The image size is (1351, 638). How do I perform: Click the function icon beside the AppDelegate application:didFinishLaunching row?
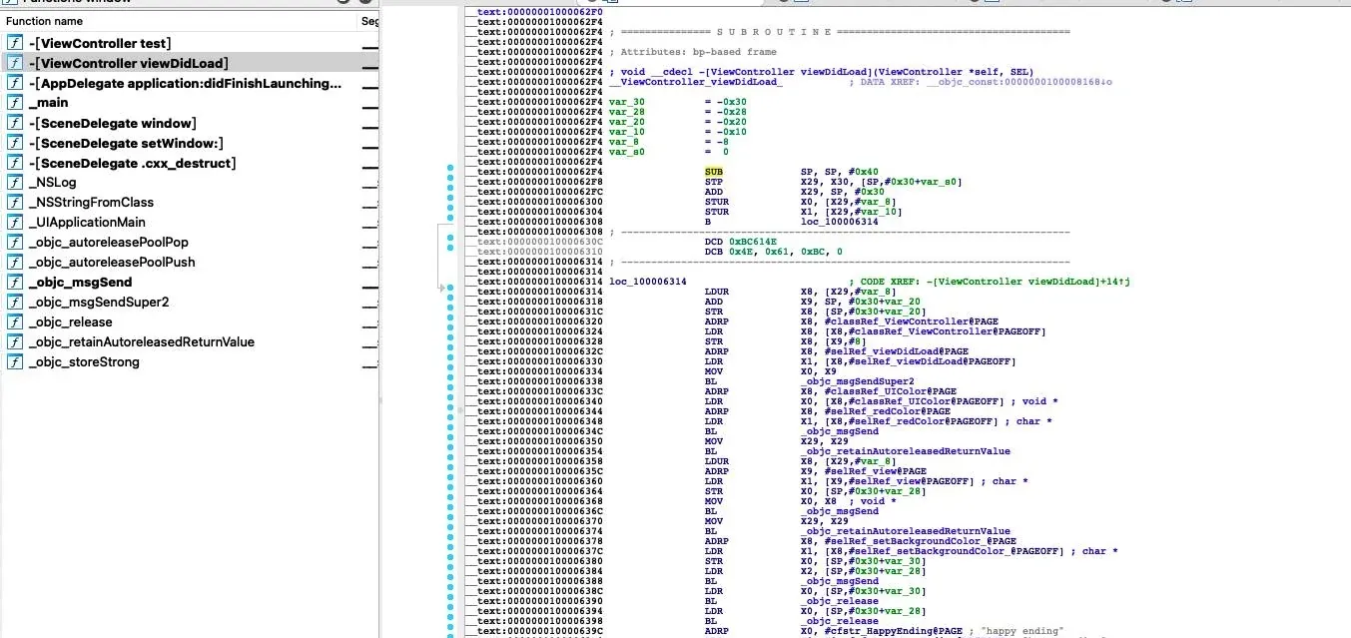15,83
